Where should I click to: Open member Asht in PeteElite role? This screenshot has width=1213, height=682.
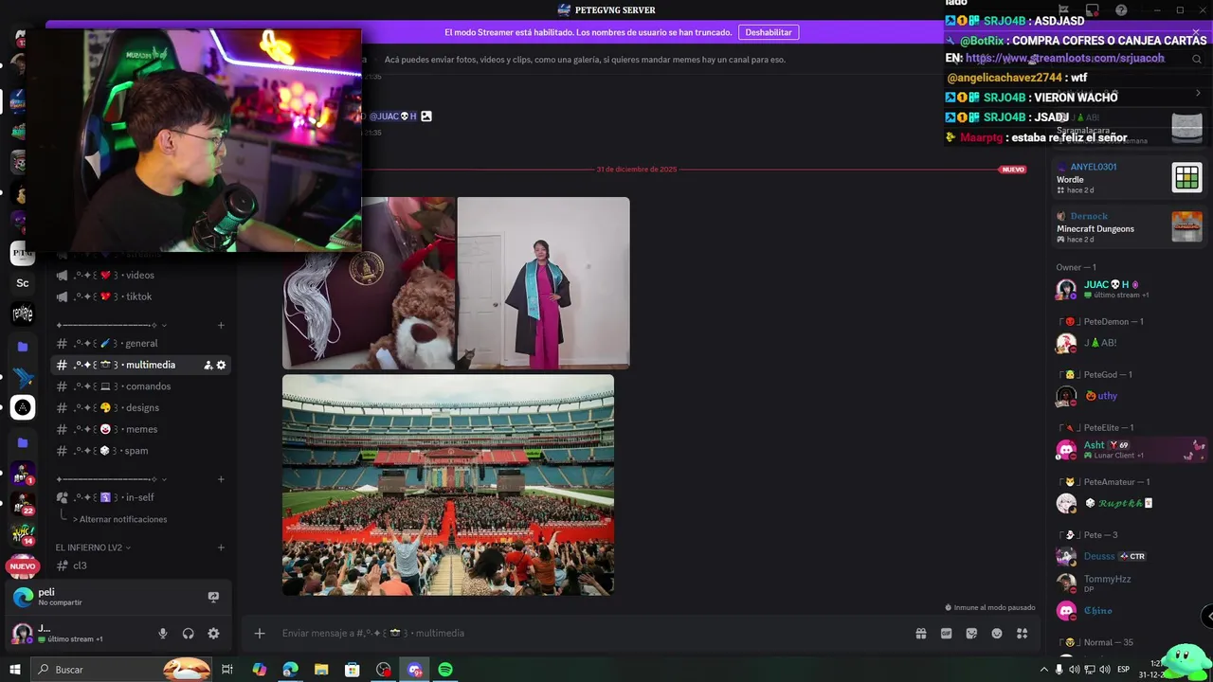pos(1128,449)
